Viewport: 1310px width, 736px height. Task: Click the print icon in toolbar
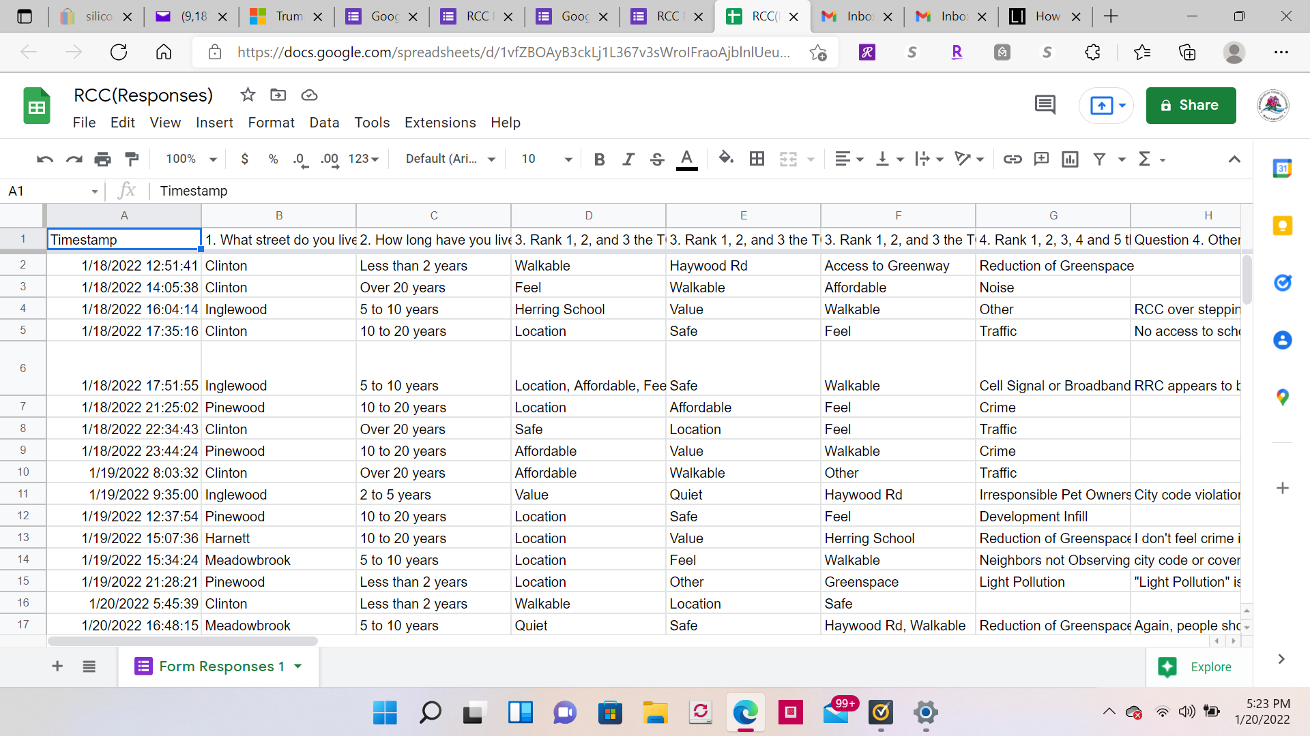tap(102, 159)
